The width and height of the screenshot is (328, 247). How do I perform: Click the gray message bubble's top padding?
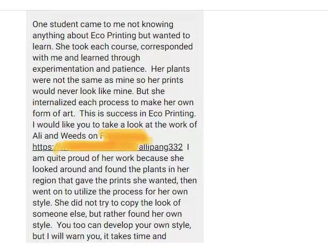pyautogui.click(x=115, y=15)
